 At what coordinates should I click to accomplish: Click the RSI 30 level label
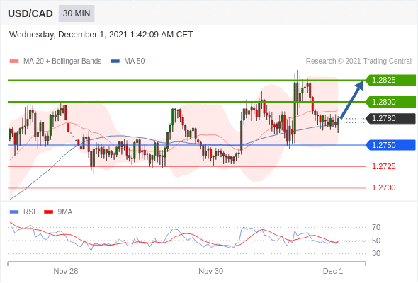[x=376, y=253]
